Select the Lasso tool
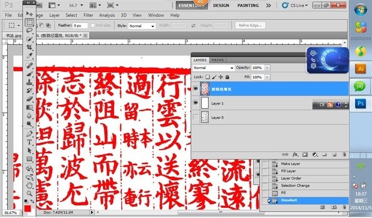 [x=29, y=31]
